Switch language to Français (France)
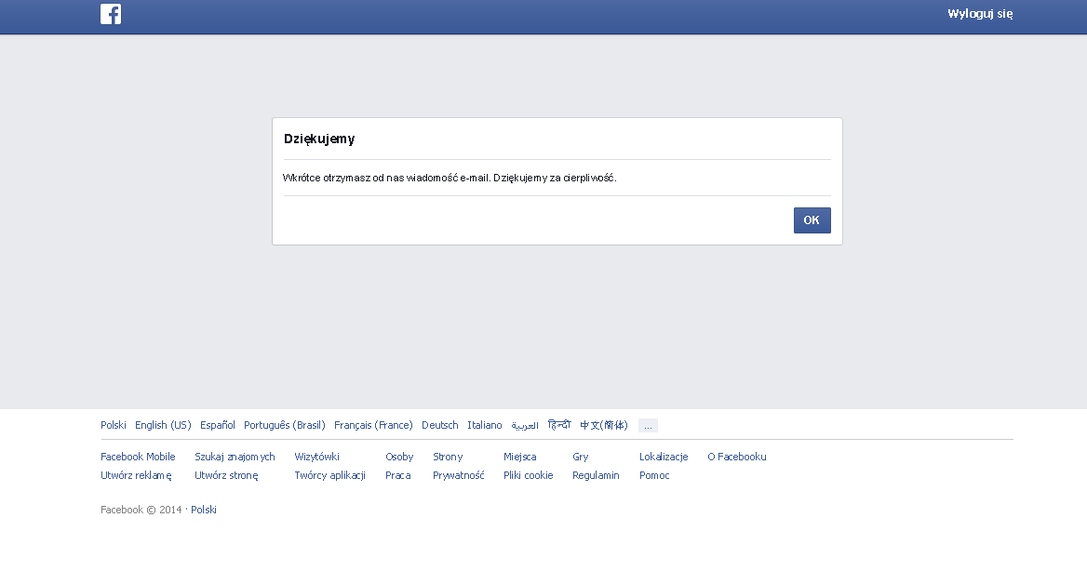This screenshot has height=584, width=1087. 373,425
